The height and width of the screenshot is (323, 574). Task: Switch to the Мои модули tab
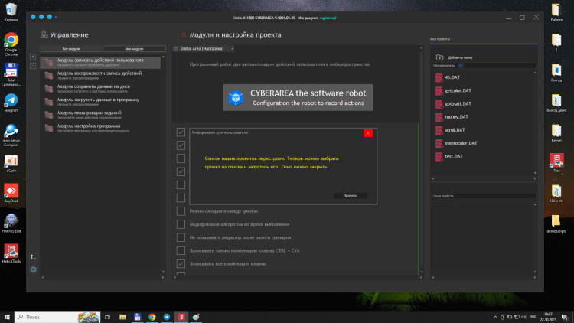tap(134, 48)
